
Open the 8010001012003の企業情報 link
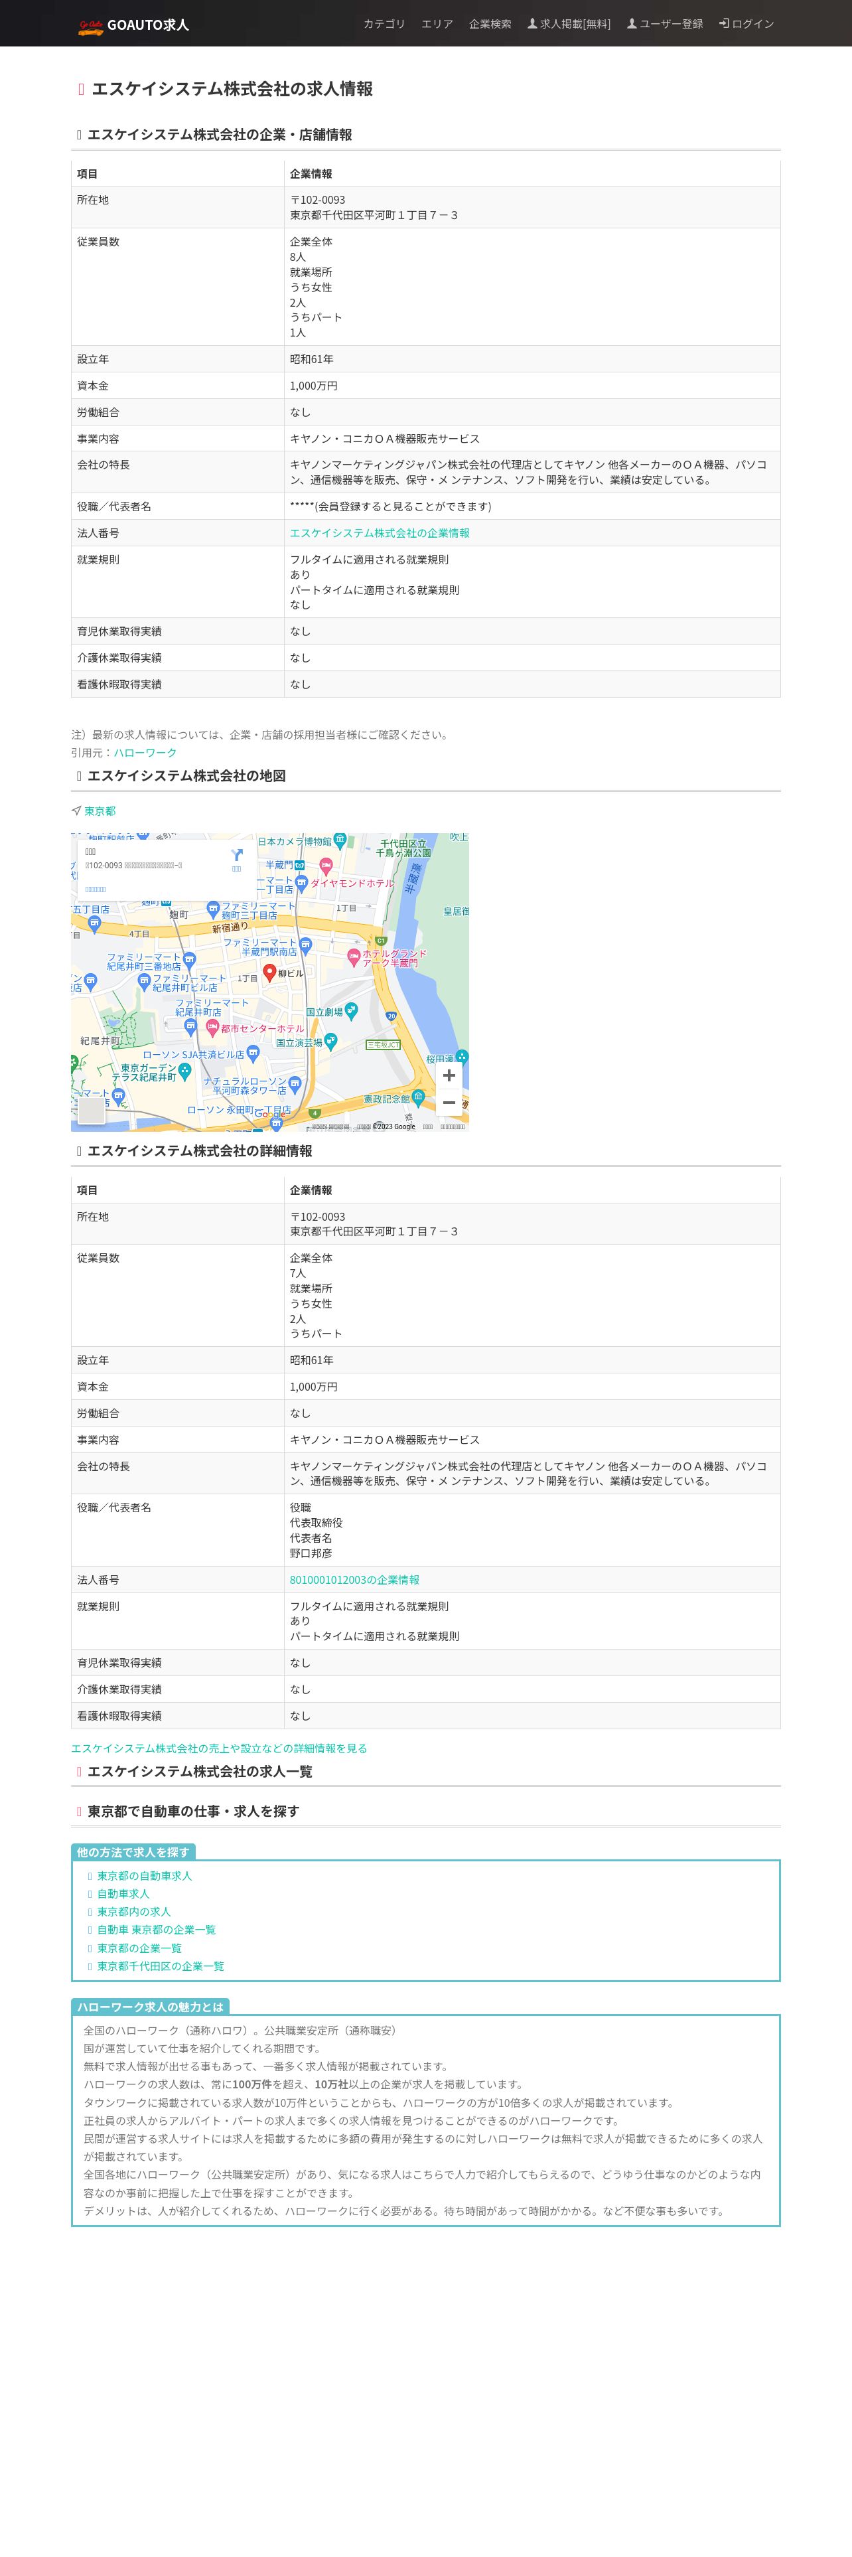point(354,1579)
